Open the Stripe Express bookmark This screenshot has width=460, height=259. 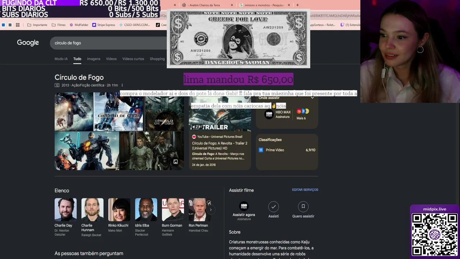click(x=103, y=25)
